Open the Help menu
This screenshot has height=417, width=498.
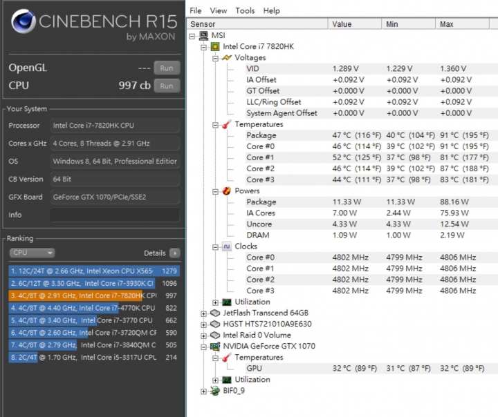click(x=272, y=11)
